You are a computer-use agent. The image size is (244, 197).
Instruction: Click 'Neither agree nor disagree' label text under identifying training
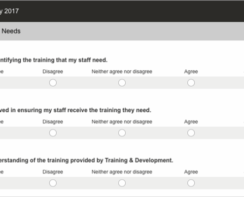122,71
